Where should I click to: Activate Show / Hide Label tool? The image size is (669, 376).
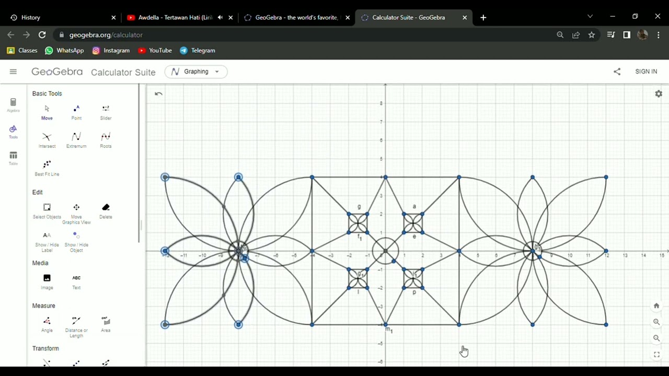click(47, 241)
